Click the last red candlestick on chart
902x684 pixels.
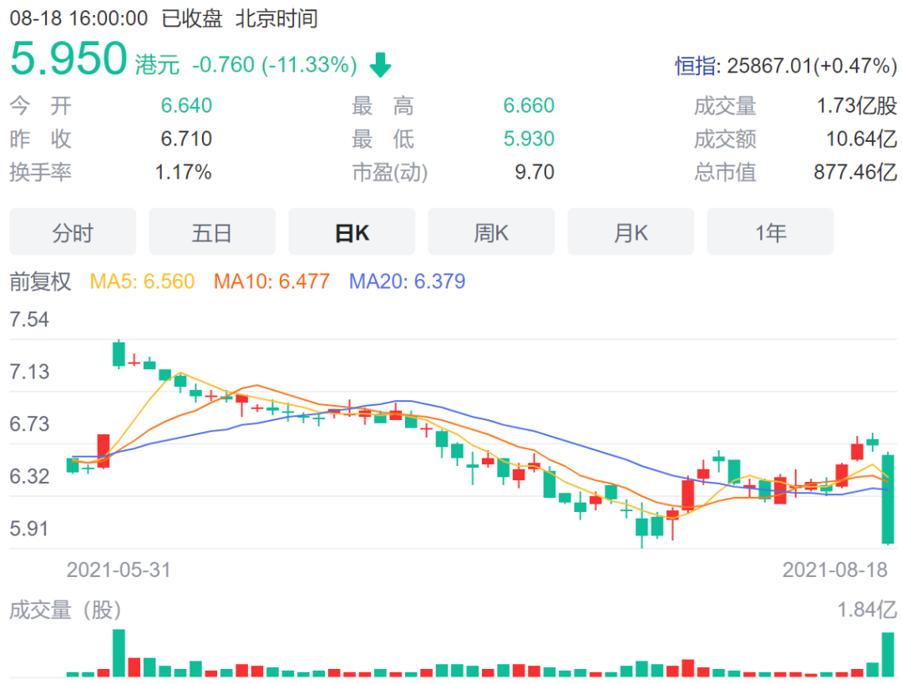[857, 453]
